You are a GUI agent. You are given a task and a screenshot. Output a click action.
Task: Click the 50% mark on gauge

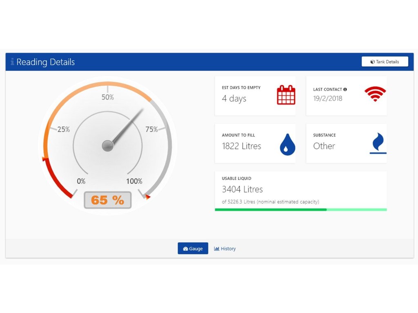point(108,97)
